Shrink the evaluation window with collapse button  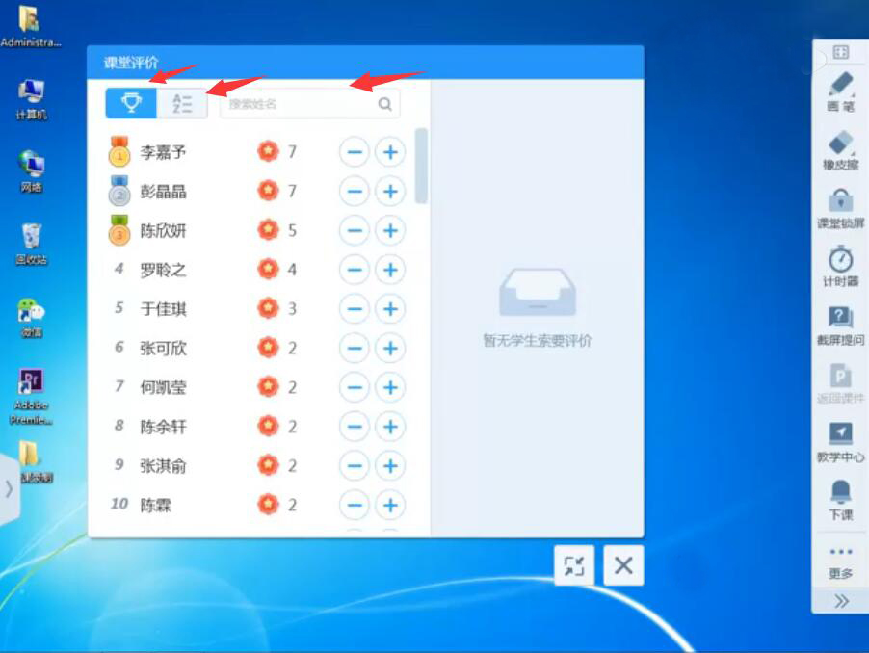[574, 565]
